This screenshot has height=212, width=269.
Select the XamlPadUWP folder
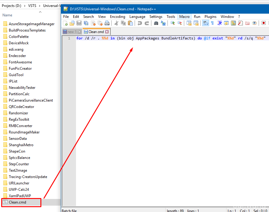point(20,196)
